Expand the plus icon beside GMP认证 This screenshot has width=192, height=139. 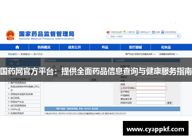click(8, 109)
